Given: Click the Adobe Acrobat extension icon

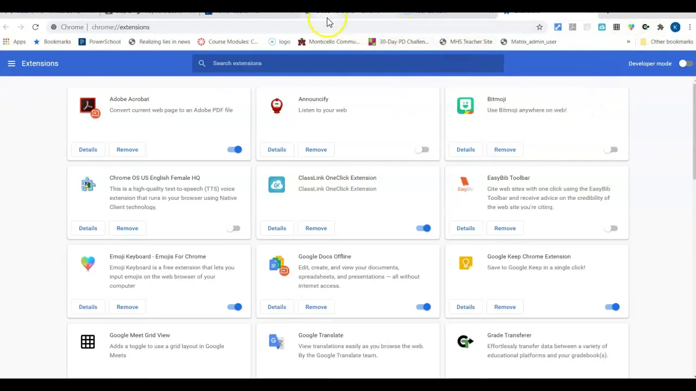Looking at the screenshot, I should pos(89,106).
